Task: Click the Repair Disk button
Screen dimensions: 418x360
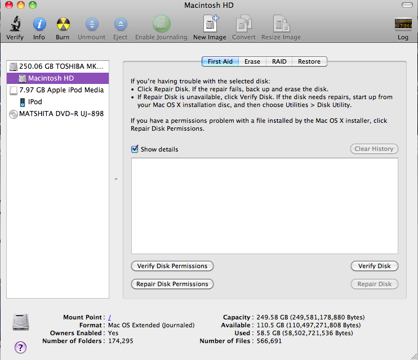Action: click(x=374, y=284)
